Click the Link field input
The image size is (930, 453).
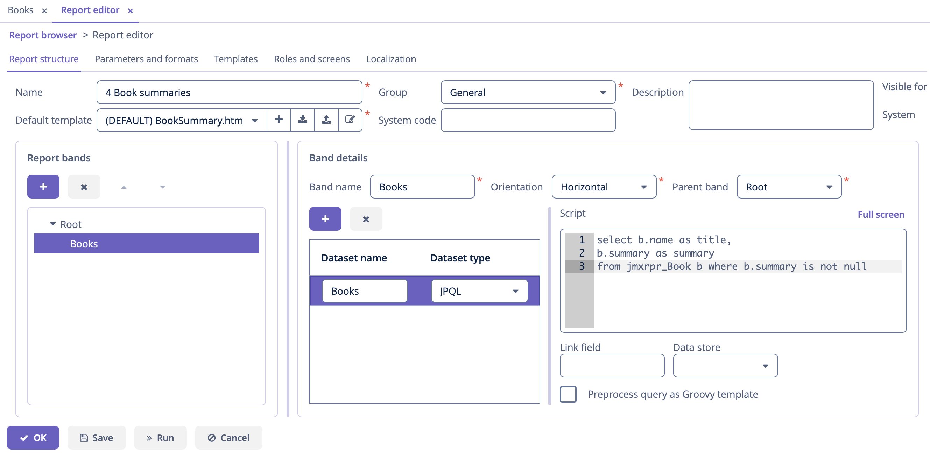[612, 366]
